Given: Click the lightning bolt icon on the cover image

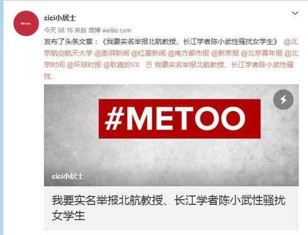Looking at the screenshot, I should click(x=283, y=100).
